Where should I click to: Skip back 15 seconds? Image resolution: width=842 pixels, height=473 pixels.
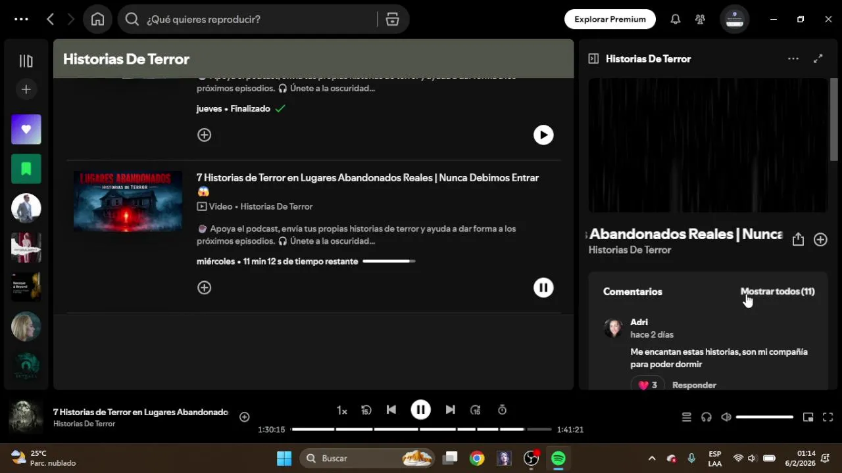coord(366,410)
